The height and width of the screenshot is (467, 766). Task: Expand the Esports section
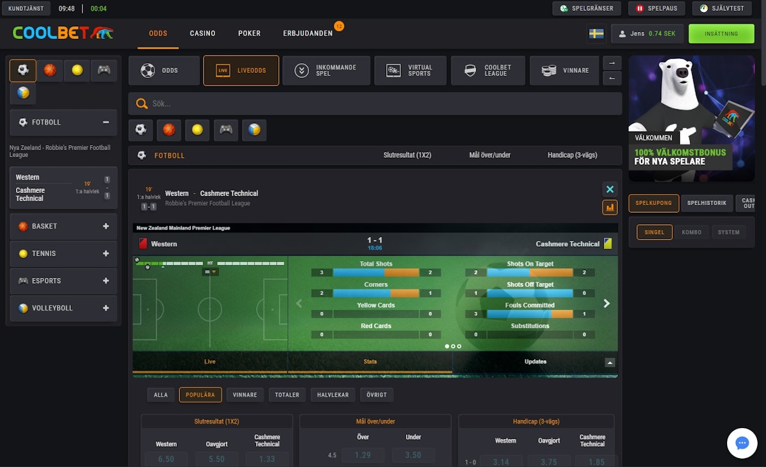pos(106,280)
